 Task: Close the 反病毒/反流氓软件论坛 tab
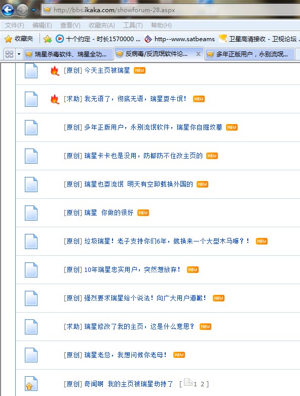click(198, 54)
